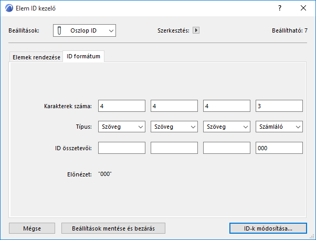The image size is (316, 240).
Task: Click the fourth Karakterek száma field showing 3
Action: [x=279, y=106]
